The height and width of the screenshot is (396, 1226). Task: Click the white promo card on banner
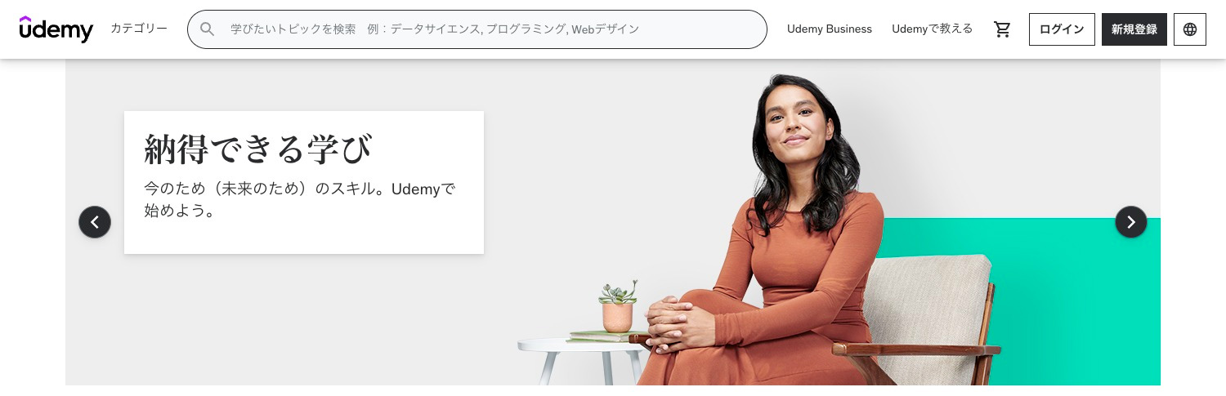[x=304, y=183]
